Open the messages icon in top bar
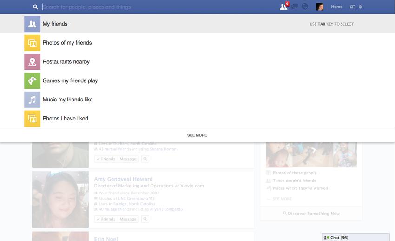The width and height of the screenshot is (395, 241). [294, 7]
